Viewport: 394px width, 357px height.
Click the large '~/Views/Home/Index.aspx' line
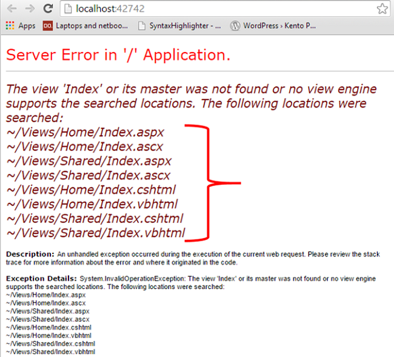click(85, 132)
